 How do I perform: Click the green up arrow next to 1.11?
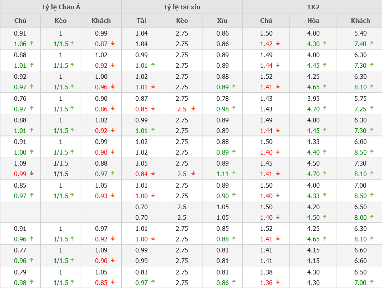pyautogui.click(x=234, y=174)
